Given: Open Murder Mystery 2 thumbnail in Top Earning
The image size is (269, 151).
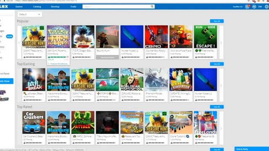Looking at the screenshot, I should coord(206,80).
